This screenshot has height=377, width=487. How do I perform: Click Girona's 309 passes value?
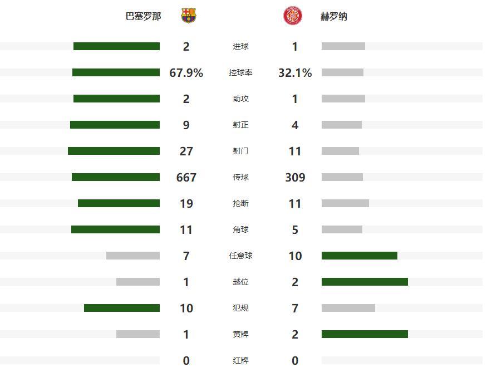click(x=295, y=177)
